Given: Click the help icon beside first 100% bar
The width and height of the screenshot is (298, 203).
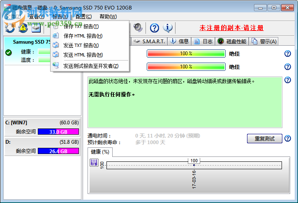Looking at the screenshot, I should pos(288,54).
